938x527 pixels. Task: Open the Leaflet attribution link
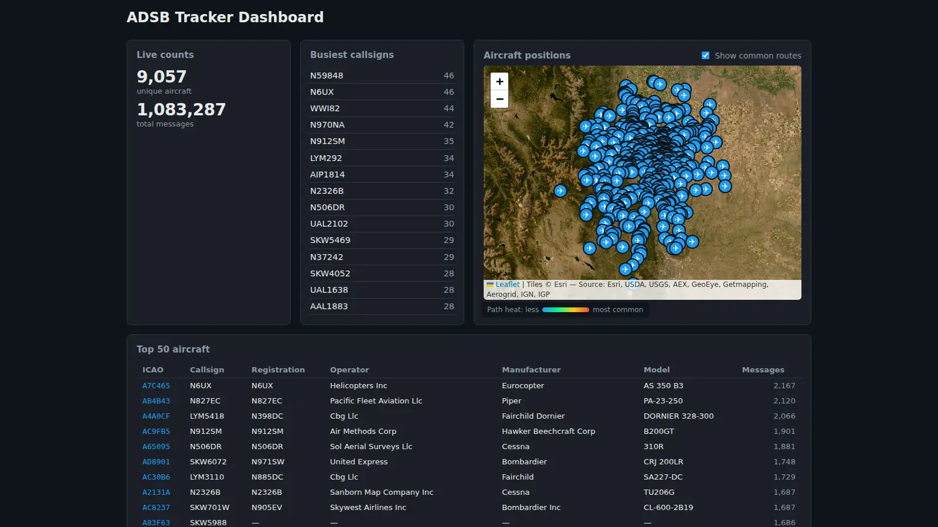pos(508,285)
